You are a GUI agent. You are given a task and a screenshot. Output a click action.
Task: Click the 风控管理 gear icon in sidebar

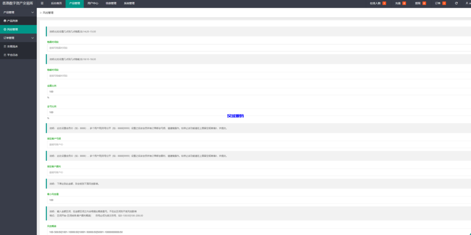coord(5,29)
